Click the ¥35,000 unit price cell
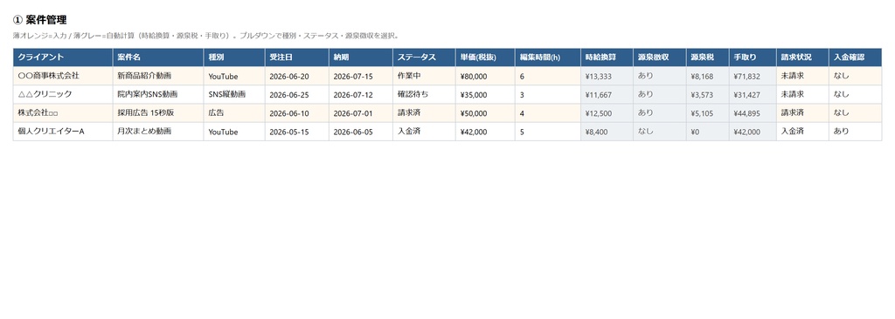895x319 pixels. point(485,94)
